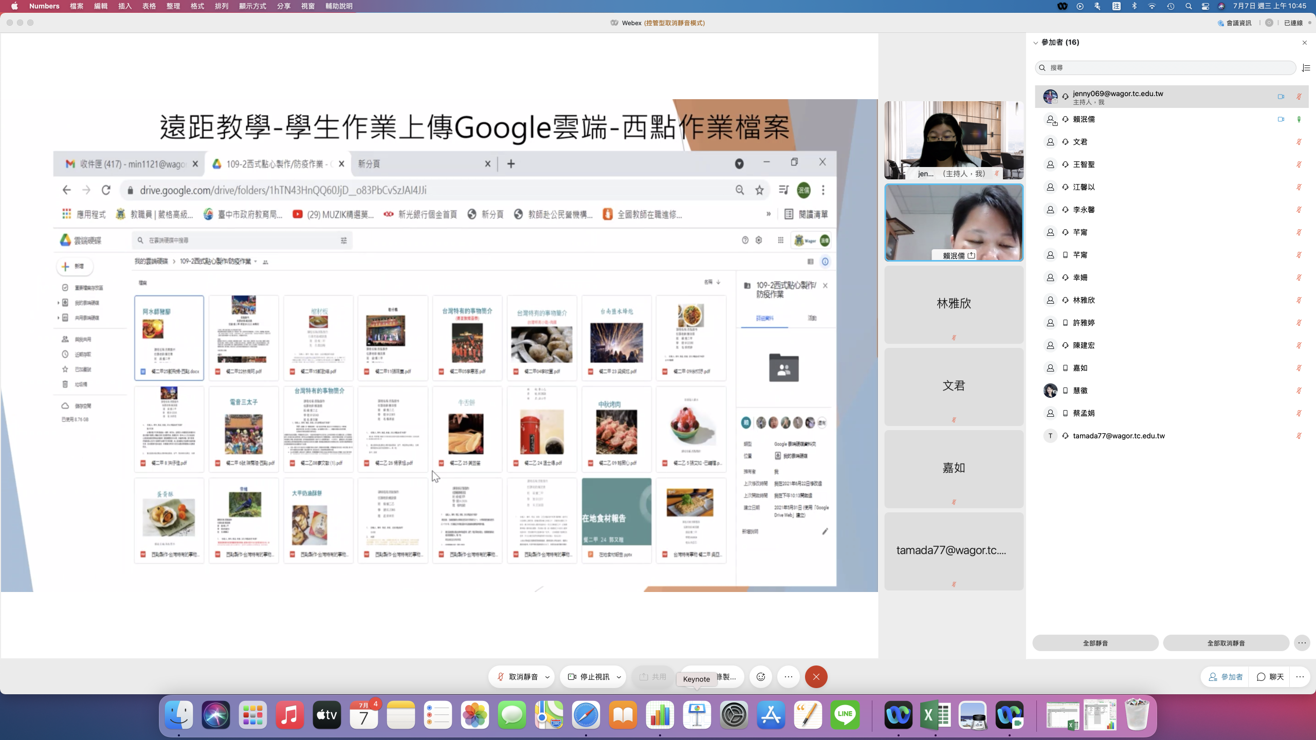Click the red end meeting button
The width and height of the screenshot is (1316, 740).
(x=816, y=677)
